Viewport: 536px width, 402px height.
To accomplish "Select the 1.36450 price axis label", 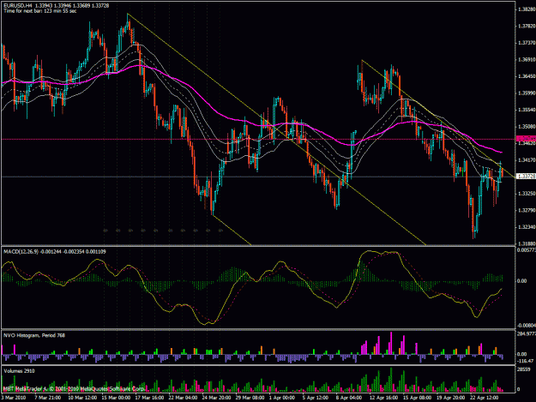I will (527, 76).
